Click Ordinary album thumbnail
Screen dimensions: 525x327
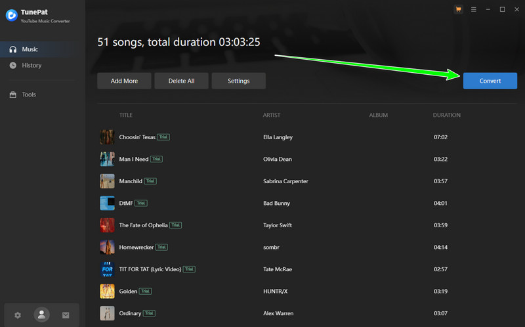[x=107, y=313]
